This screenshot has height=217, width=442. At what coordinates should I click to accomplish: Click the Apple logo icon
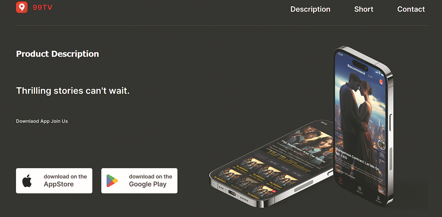coord(27,181)
